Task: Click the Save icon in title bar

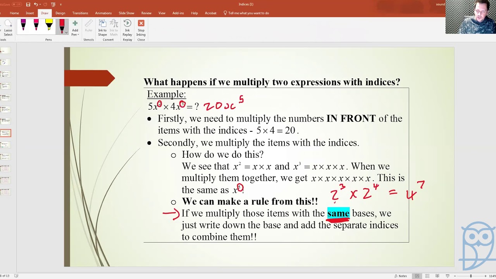Action: click(28, 4)
